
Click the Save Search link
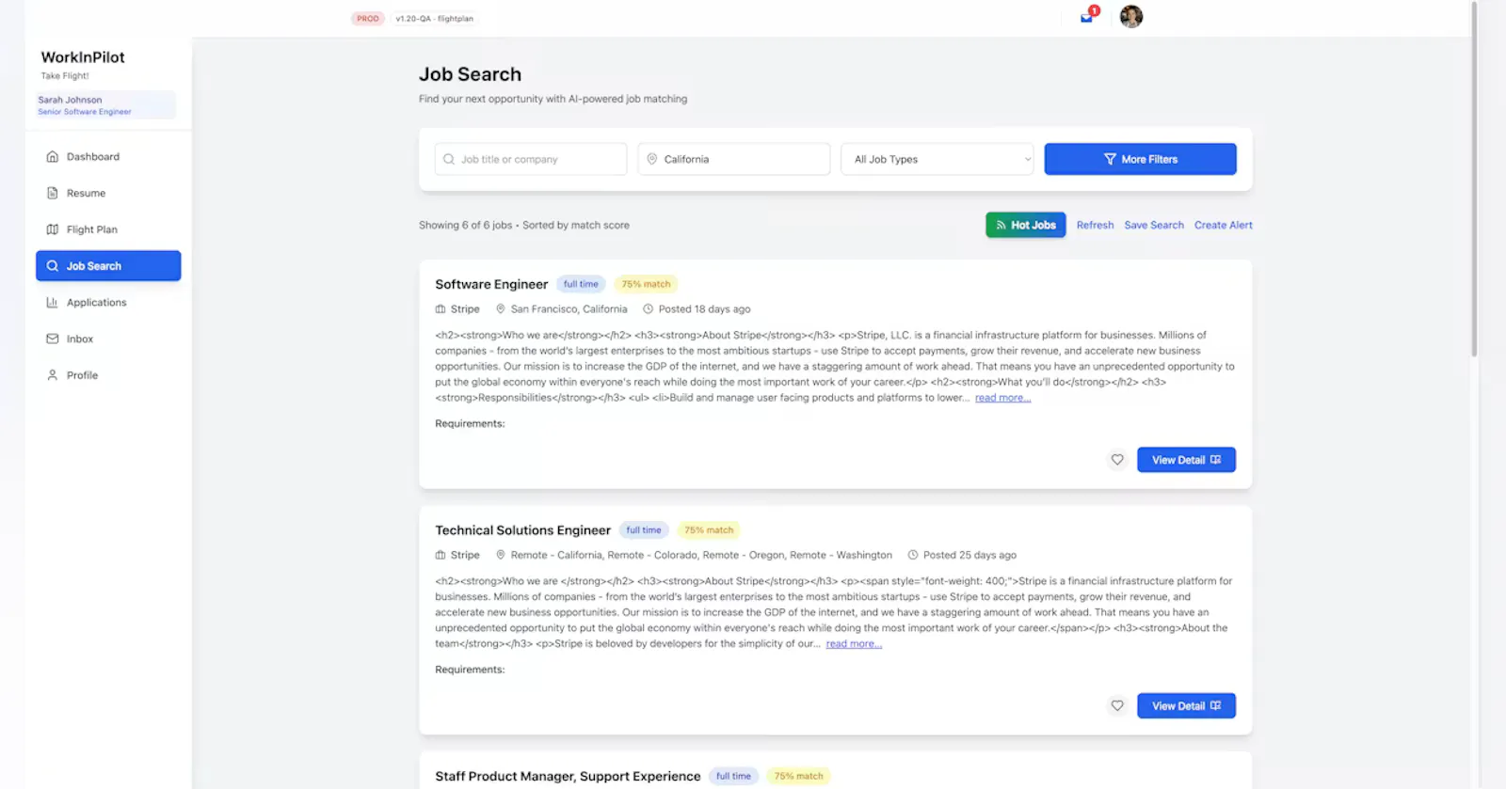[1154, 225]
